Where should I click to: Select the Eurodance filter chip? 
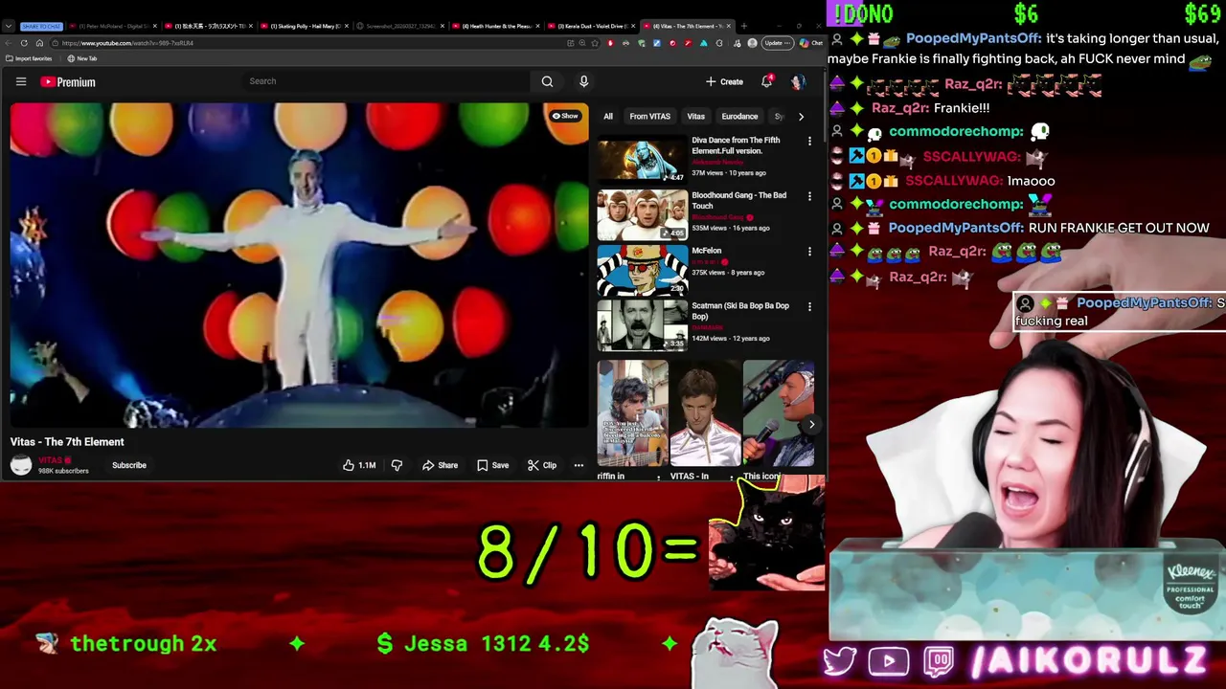point(739,117)
